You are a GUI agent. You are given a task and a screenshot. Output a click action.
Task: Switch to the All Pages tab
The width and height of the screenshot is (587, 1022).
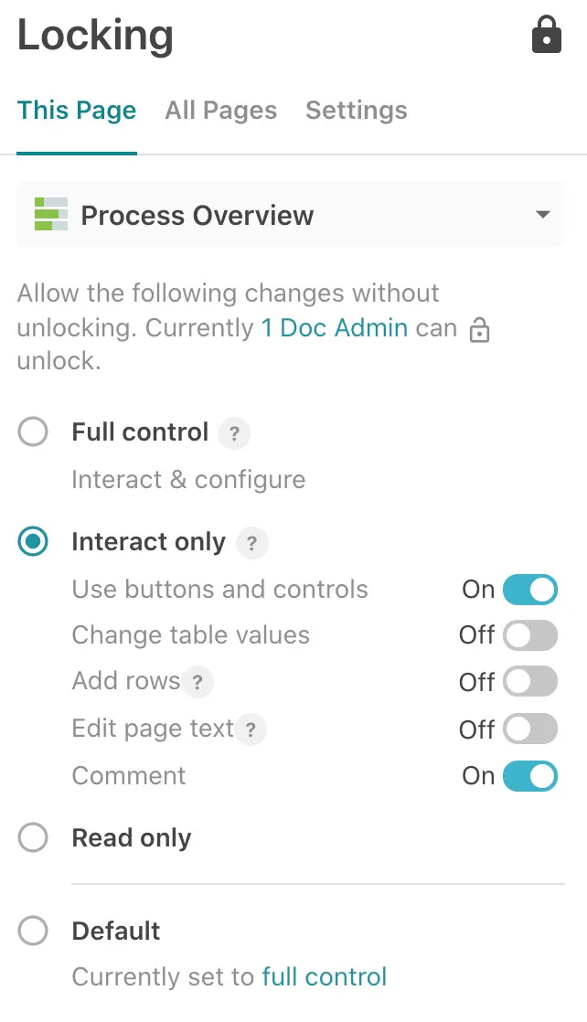[221, 111]
